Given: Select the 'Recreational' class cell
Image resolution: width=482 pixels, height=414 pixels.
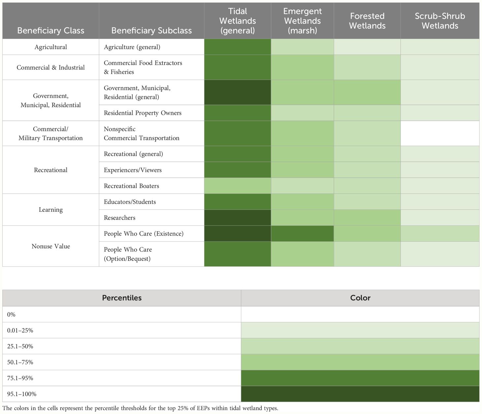Looking at the screenshot, I should click(x=51, y=170).
